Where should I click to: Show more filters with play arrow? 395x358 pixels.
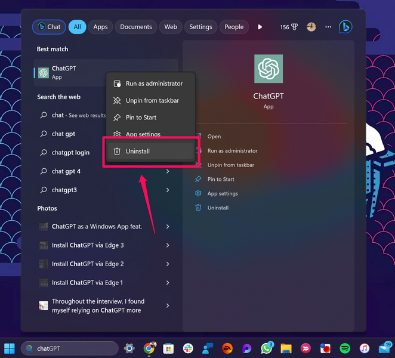click(260, 27)
